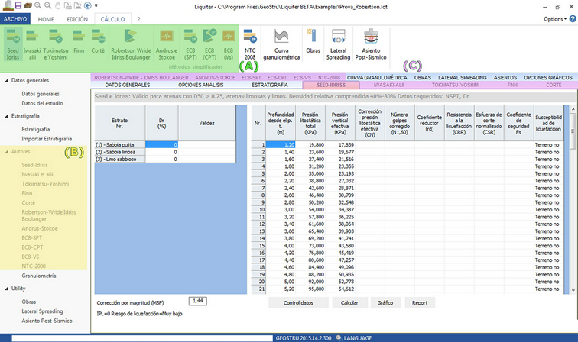Click the Control datos button
The height and width of the screenshot is (342, 578).
click(298, 302)
